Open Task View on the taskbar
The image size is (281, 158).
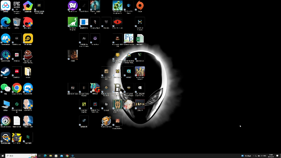39,156
